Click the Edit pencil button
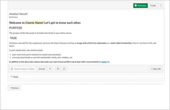Viewport: 170px width, 110px height. coord(153,6)
